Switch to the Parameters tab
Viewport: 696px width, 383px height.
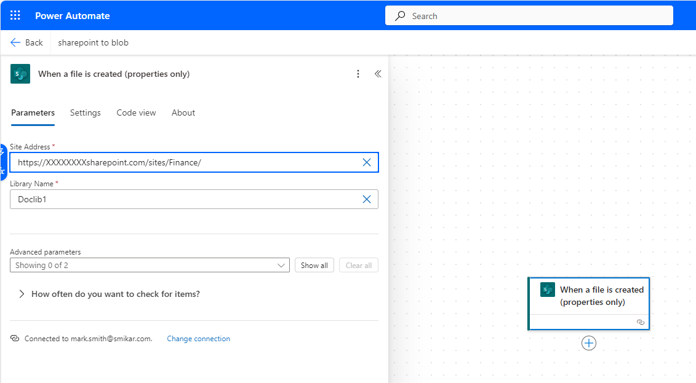(33, 113)
